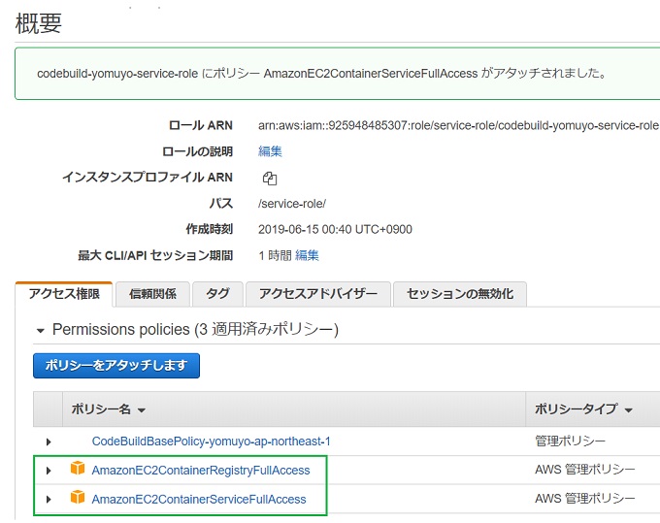This screenshot has height=523, width=660.
Task: Click the ロールの説明 label
Action: pyautogui.click(x=197, y=151)
